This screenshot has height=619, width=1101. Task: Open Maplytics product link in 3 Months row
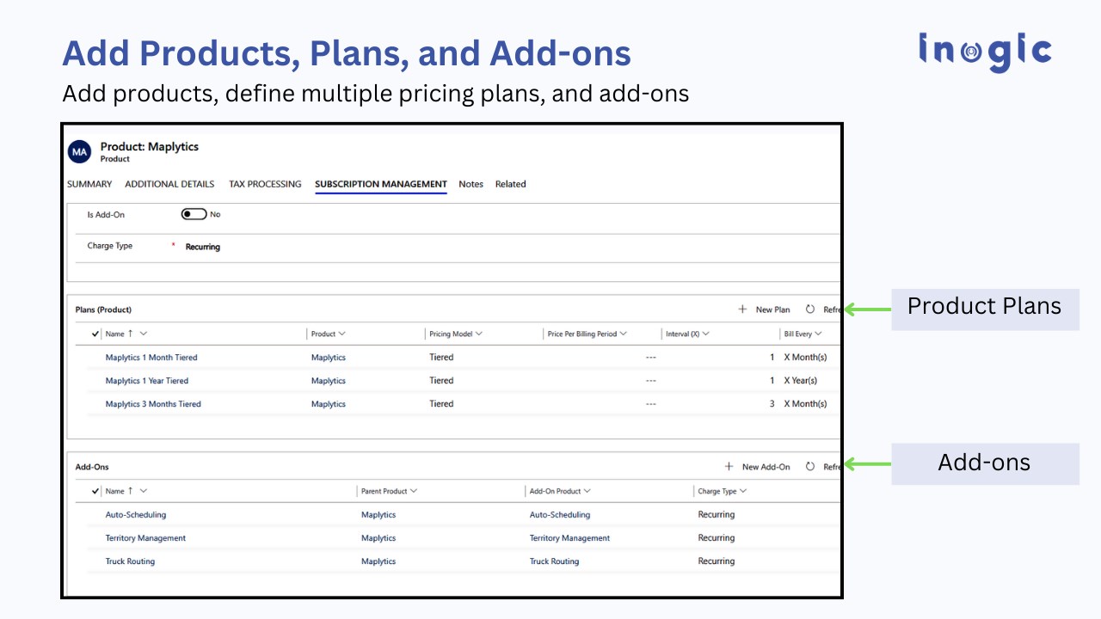click(329, 404)
